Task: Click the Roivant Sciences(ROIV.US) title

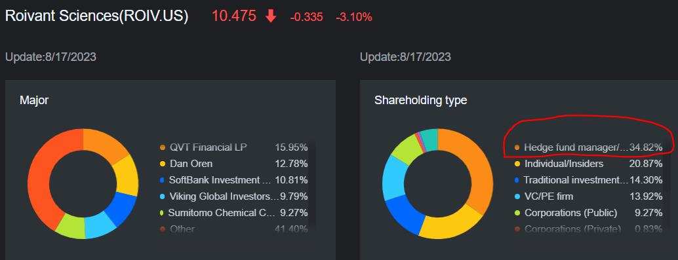Action: [97, 16]
